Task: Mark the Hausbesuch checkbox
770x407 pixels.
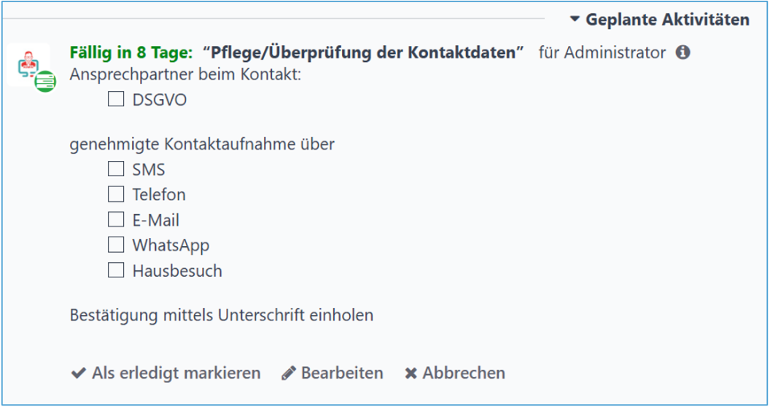Action: coord(116,271)
